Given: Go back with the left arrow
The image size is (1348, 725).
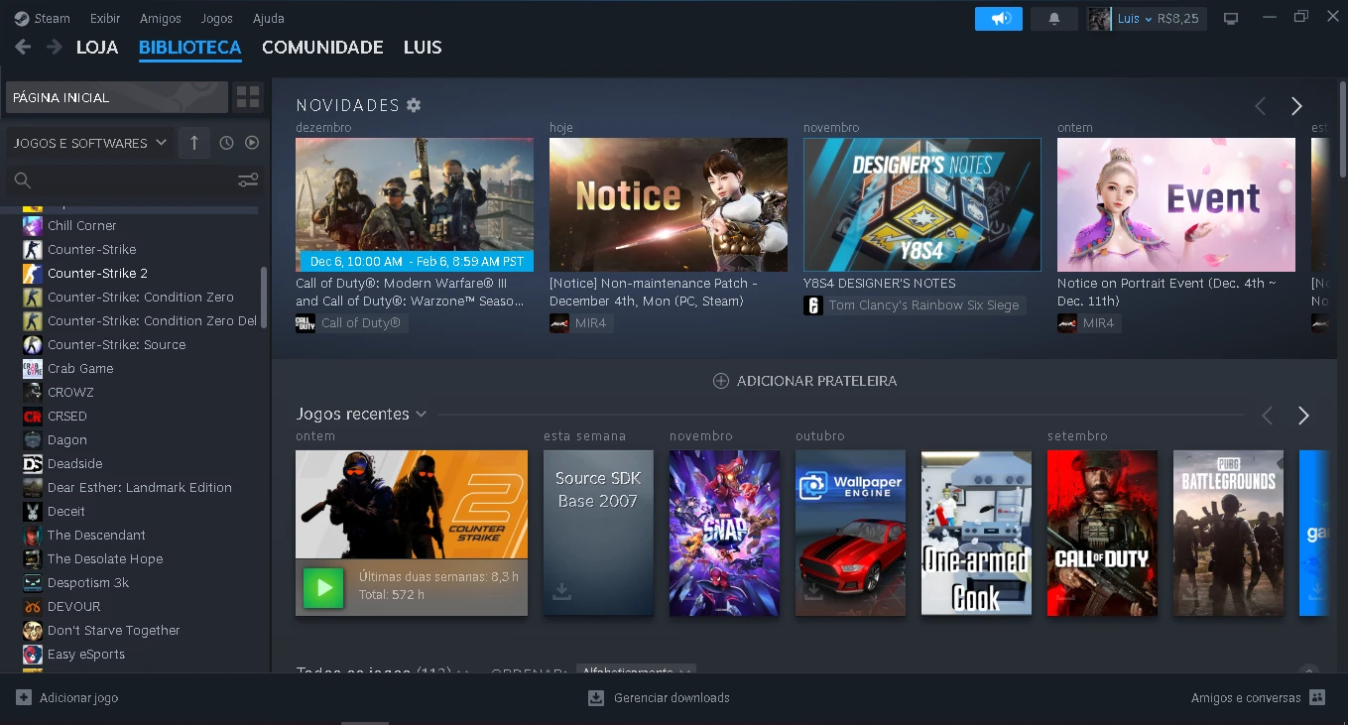Looking at the screenshot, I should pyautogui.click(x=23, y=47).
